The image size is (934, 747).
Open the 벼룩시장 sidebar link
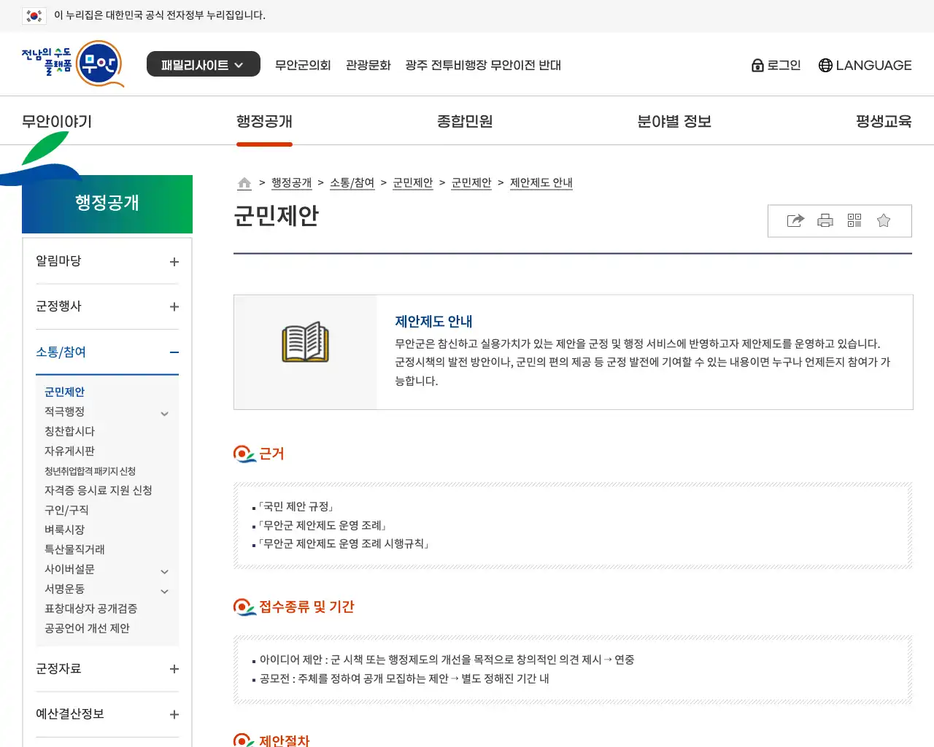(64, 530)
